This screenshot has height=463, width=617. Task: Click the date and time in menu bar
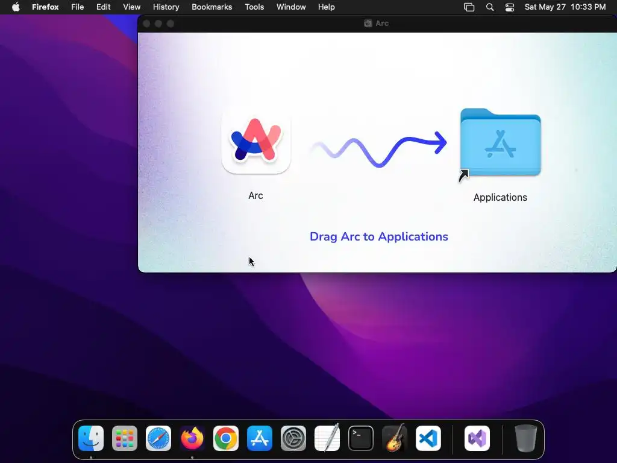tap(565, 7)
